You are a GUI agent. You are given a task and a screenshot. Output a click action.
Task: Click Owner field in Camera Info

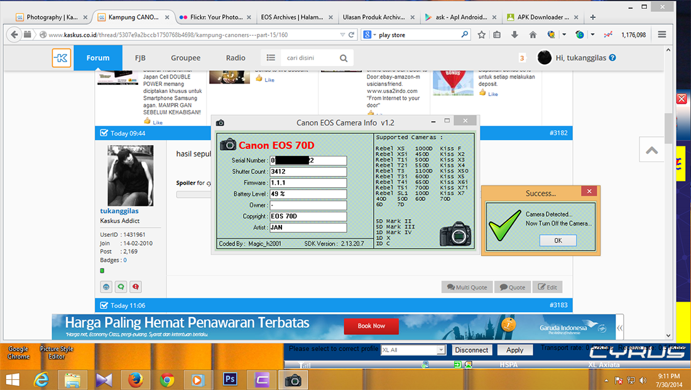(x=308, y=205)
